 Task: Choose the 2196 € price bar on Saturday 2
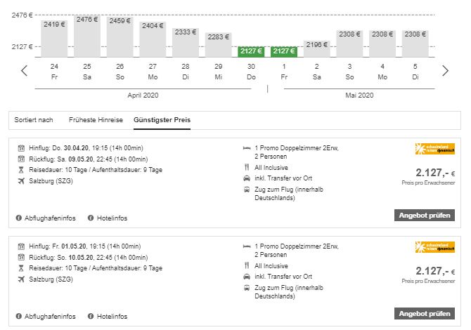pyautogui.click(x=316, y=48)
